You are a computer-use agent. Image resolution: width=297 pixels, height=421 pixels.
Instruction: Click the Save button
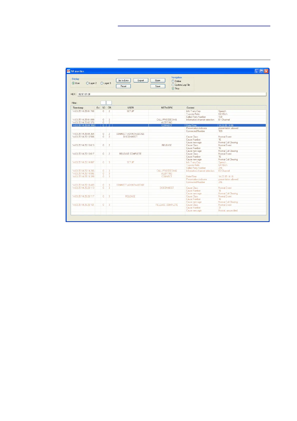click(158, 86)
